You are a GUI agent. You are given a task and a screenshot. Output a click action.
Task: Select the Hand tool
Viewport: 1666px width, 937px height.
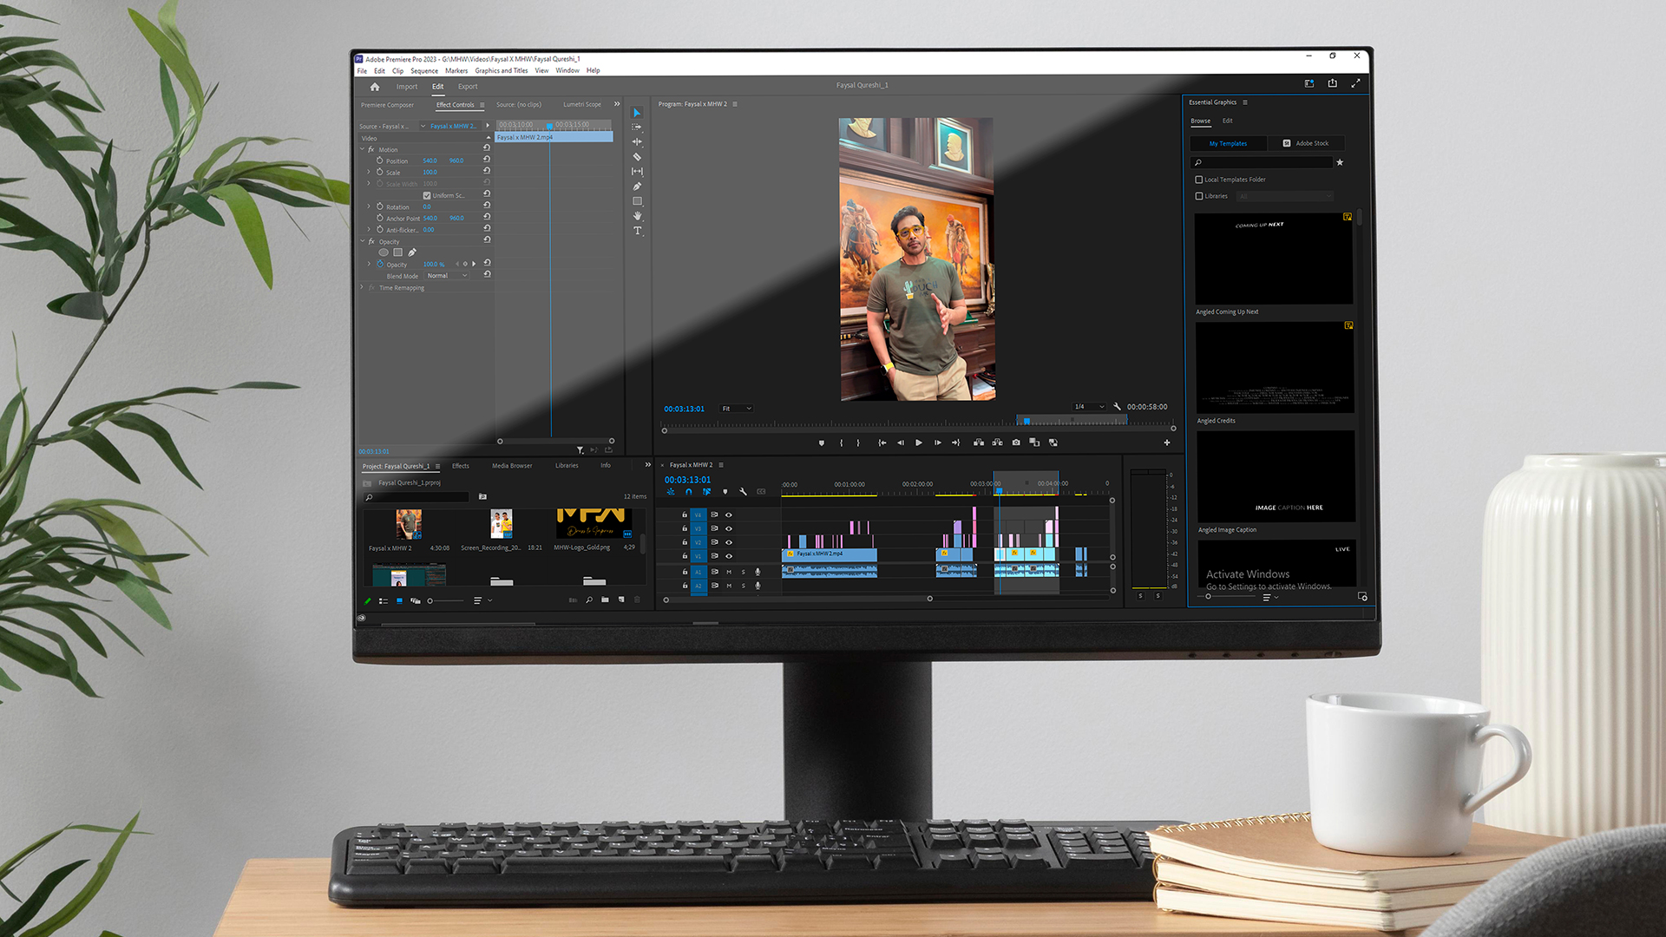point(638,216)
